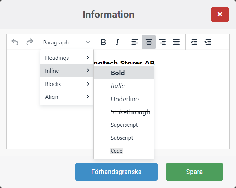The width and height of the screenshot is (236, 188).
Task: Toggle Italic in the toolbar
Action: pyautogui.click(x=117, y=42)
